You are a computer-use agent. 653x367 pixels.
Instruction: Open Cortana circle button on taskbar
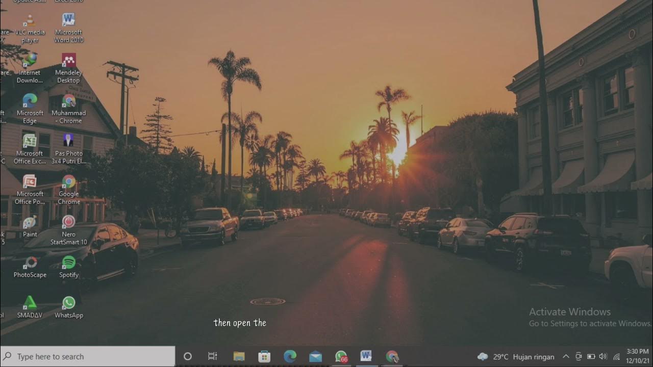click(x=187, y=356)
